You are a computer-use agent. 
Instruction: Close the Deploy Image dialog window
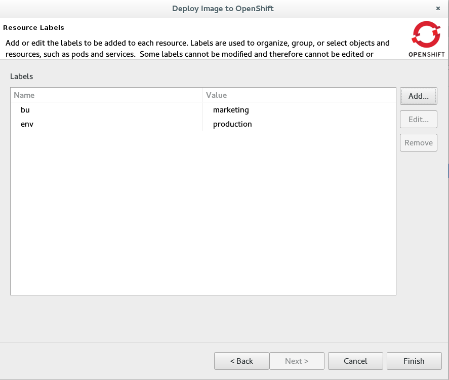click(438, 9)
